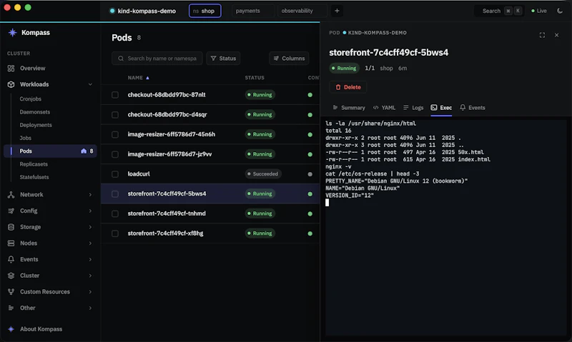This screenshot has width=572, height=342.
Task: Click the About Kompass star icon
Action: click(x=11, y=329)
